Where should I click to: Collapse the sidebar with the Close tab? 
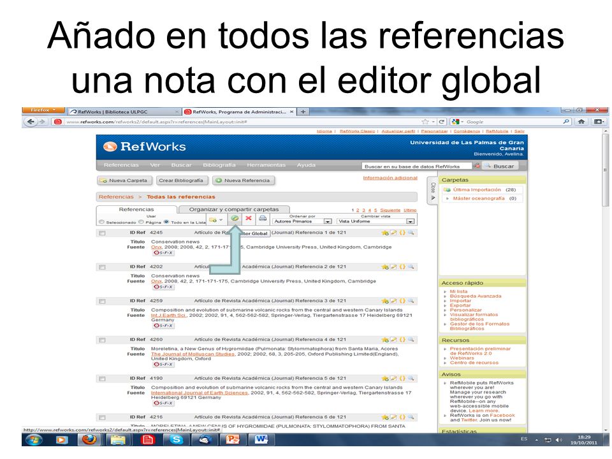(432, 191)
